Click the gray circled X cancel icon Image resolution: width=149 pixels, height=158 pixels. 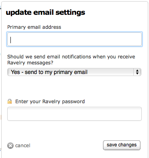coord(10,146)
